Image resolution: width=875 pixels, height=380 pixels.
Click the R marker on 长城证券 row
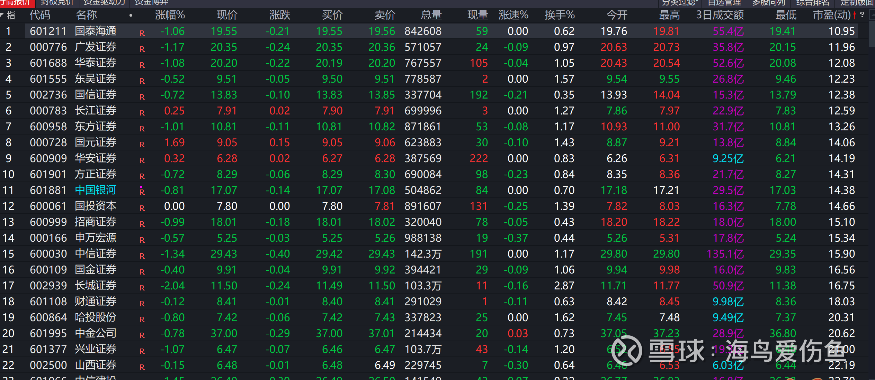[x=142, y=287]
